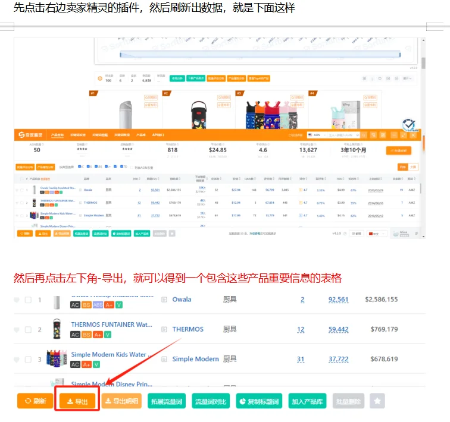This screenshot has width=450, height=422.
Task: Click the grey star favorite icon button
Action: click(377, 401)
